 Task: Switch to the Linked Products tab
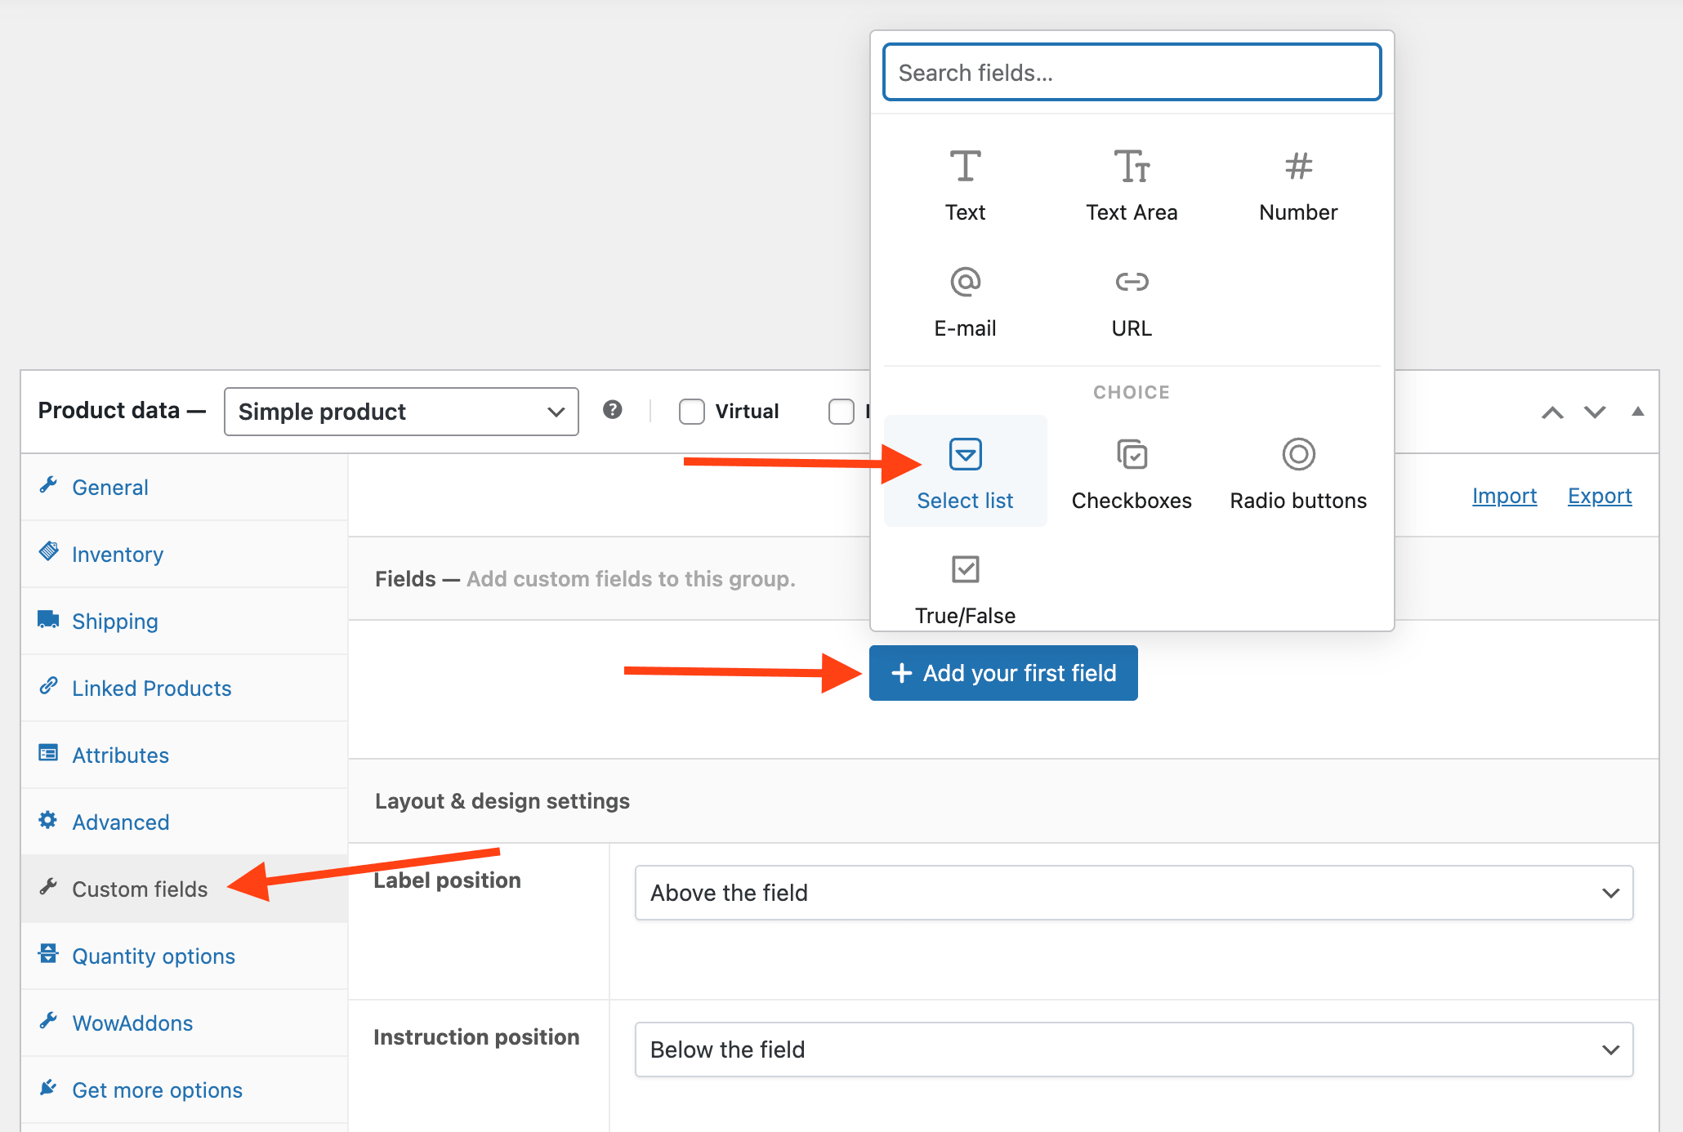[x=151, y=689]
